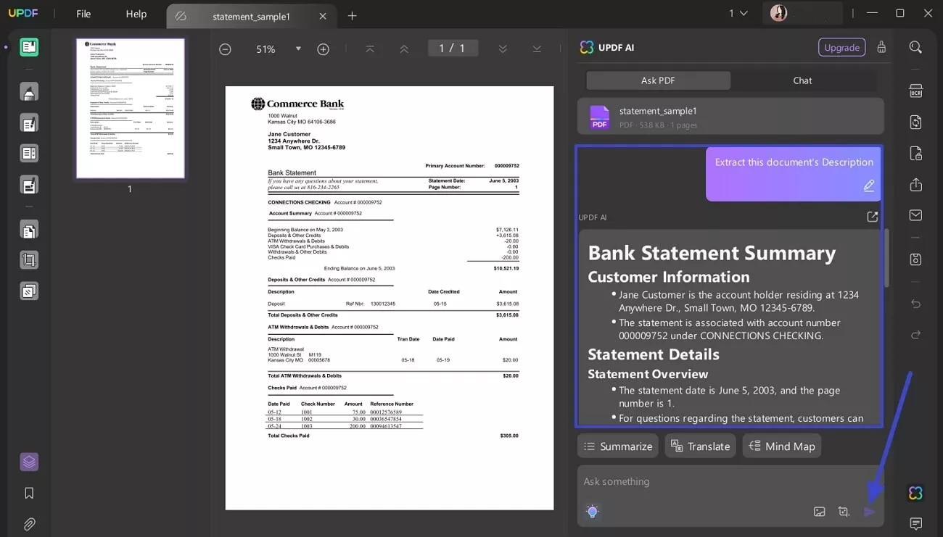This screenshot has height=537, width=943.
Task: Click the Customer Information heading
Action: pyautogui.click(x=669, y=277)
